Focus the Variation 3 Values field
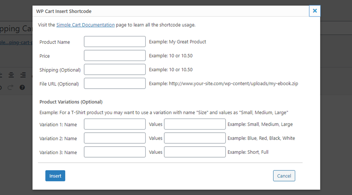Viewport: 352px width, 195px height. click(x=195, y=152)
